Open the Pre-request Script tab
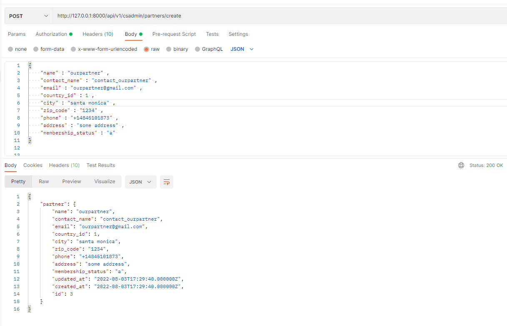This screenshot has height=326, width=507. 174,34
